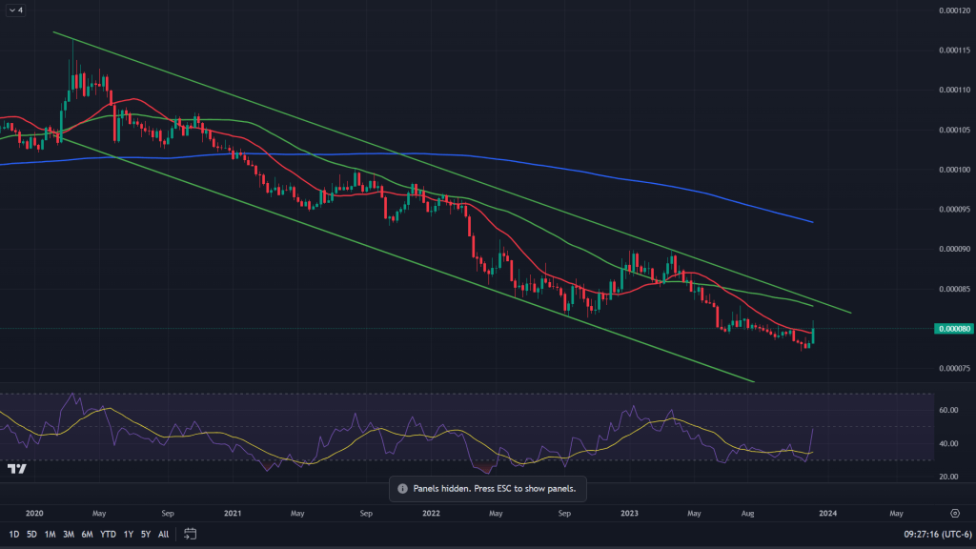Click the TradingView logo icon

click(16, 468)
